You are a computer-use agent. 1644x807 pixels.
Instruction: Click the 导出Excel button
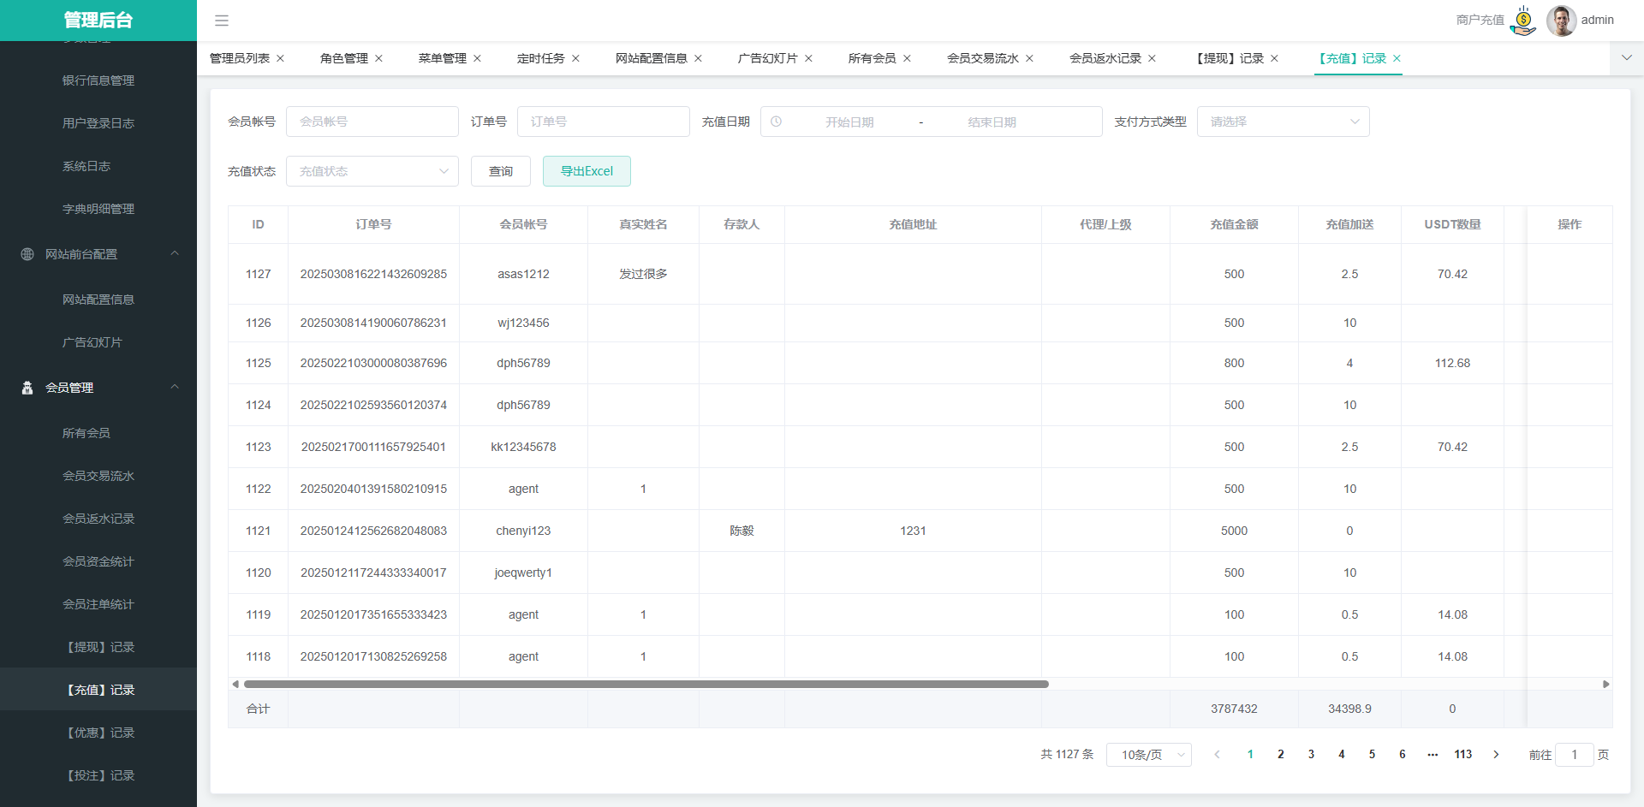click(x=587, y=171)
